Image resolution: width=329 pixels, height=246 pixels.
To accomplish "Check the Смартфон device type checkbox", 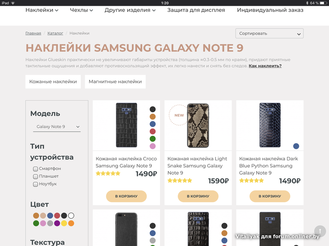I will tap(35, 169).
